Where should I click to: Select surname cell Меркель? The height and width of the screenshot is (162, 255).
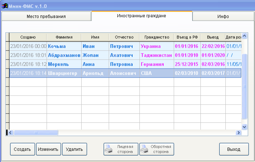pos(64,64)
